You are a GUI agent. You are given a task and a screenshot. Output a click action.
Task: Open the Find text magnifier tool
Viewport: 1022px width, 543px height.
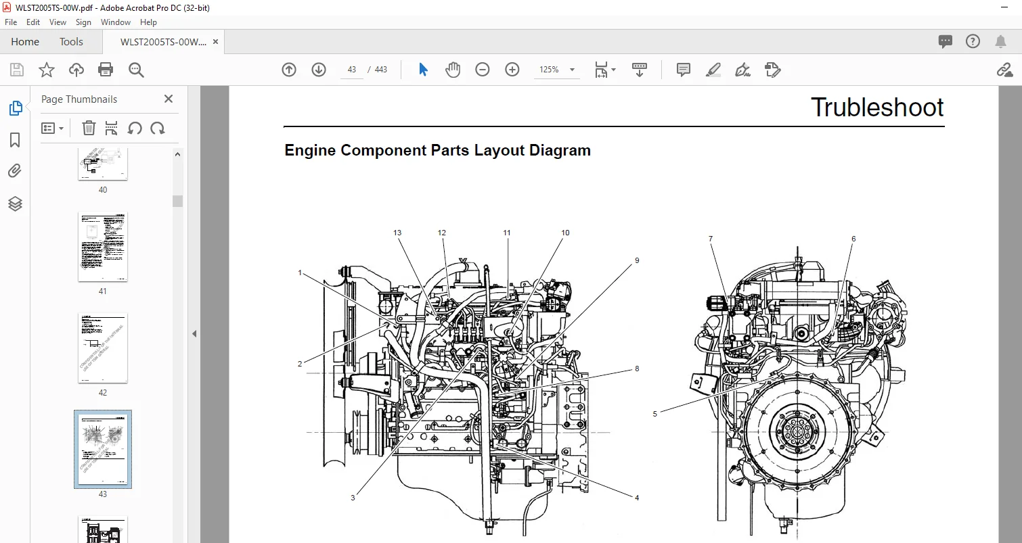(136, 70)
